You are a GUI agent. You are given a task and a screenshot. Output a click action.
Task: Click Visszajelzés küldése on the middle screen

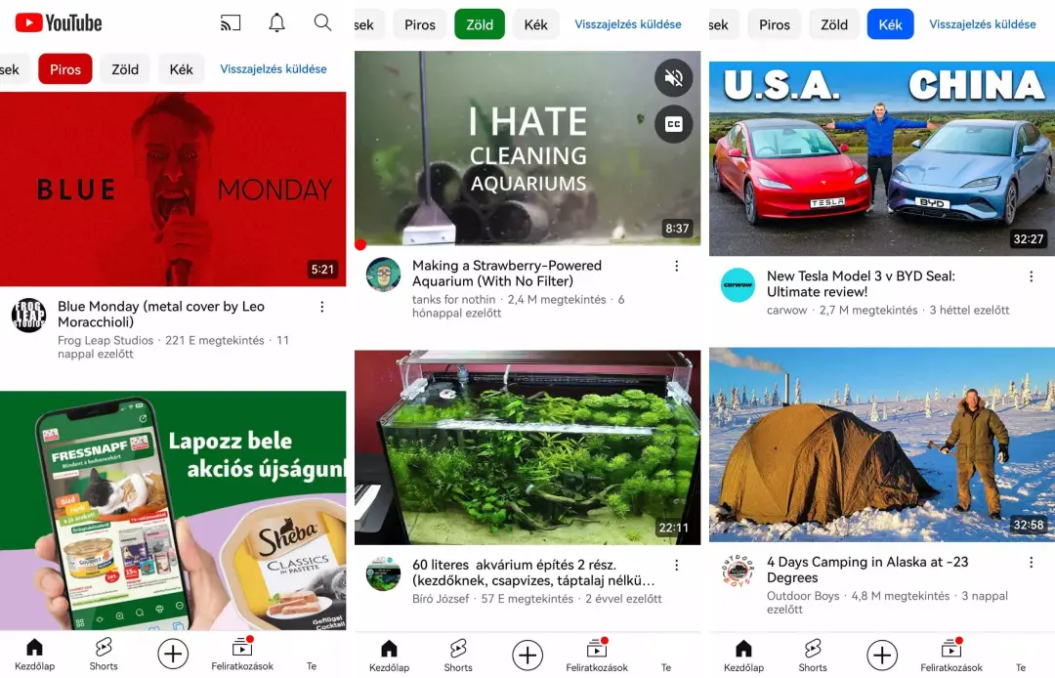coord(628,24)
